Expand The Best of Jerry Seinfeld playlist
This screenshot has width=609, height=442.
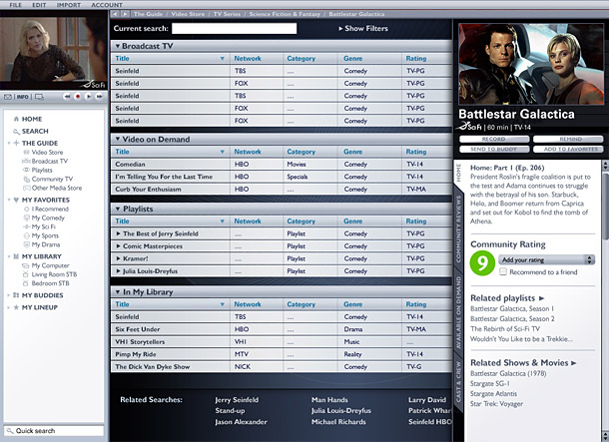(x=119, y=233)
